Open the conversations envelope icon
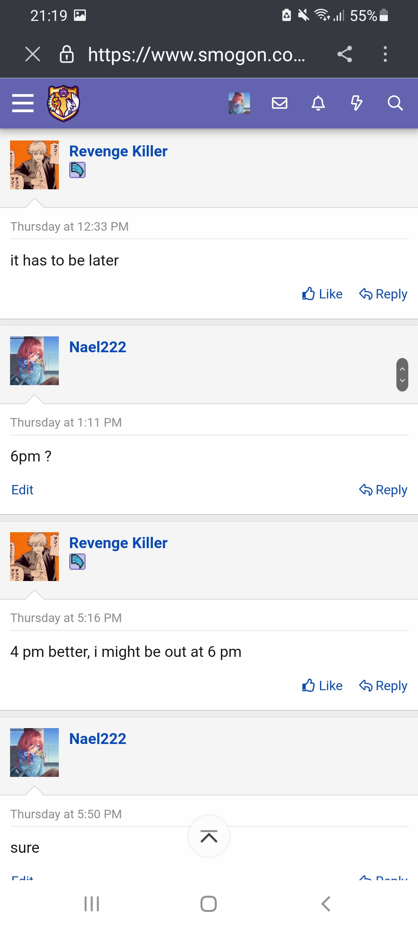The width and height of the screenshot is (418, 929). point(279,103)
